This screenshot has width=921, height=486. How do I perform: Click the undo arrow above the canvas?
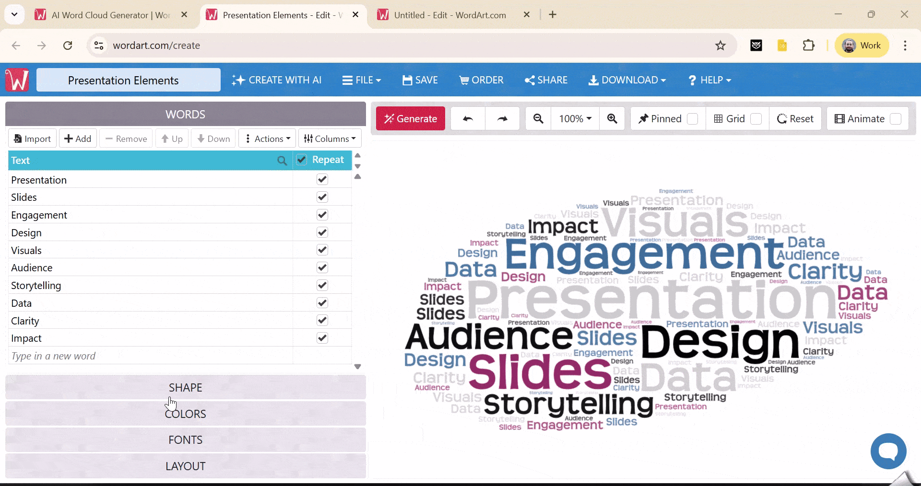[468, 118]
